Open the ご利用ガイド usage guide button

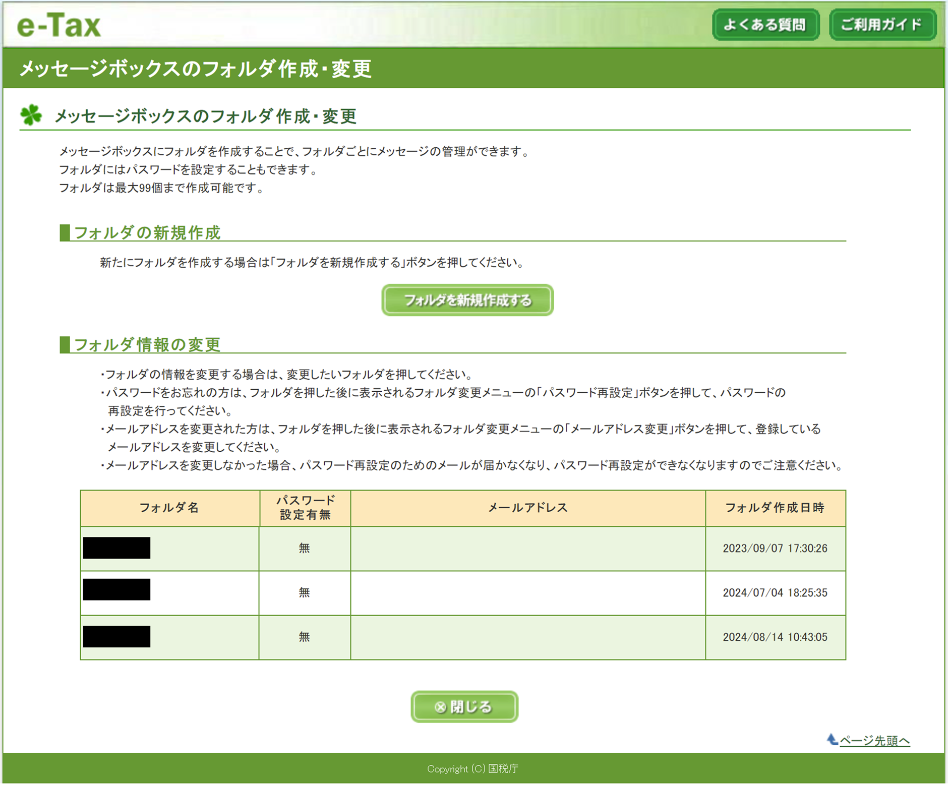pos(882,25)
